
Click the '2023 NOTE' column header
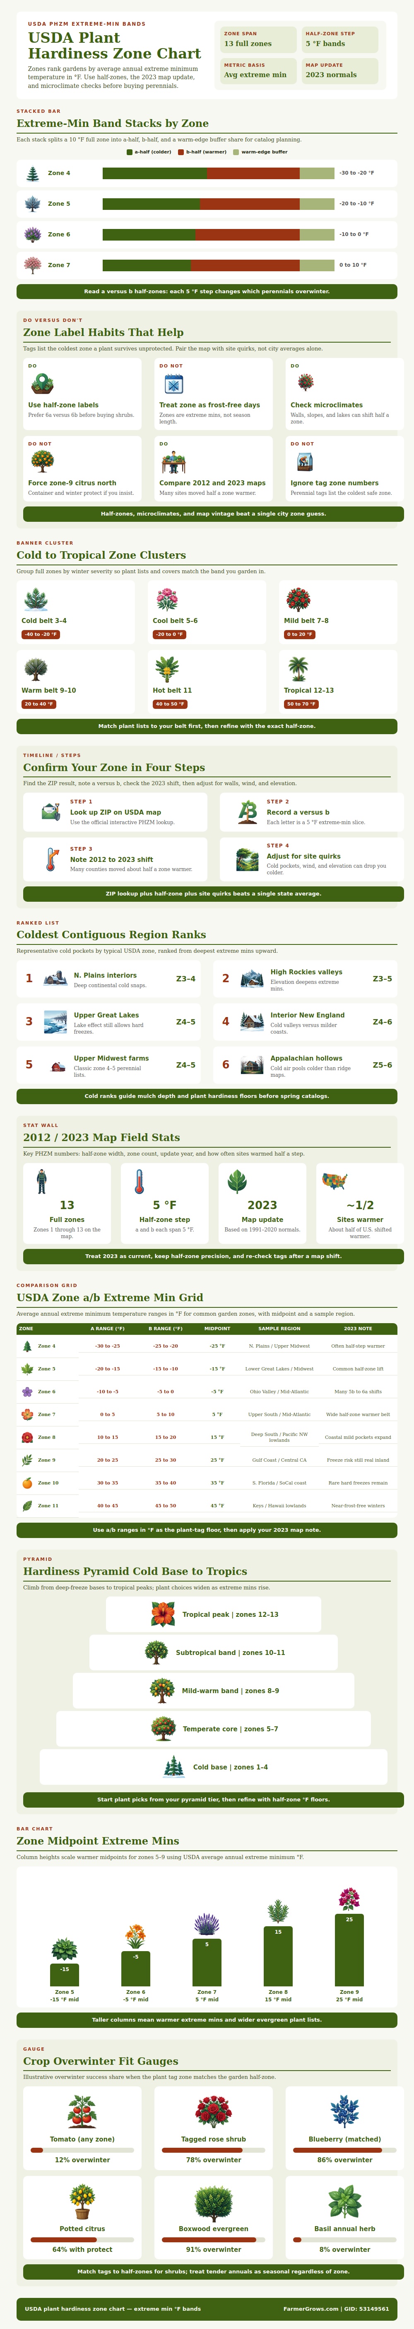358,1329
